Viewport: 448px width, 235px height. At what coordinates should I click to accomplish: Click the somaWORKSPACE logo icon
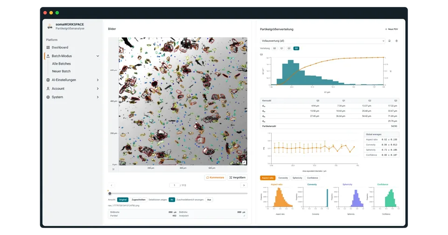[50, 27]
